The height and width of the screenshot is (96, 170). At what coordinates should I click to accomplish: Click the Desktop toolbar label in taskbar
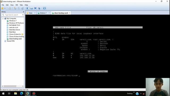[130, 94]
